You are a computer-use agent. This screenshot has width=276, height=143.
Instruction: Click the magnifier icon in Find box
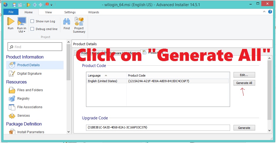[11, 47]
